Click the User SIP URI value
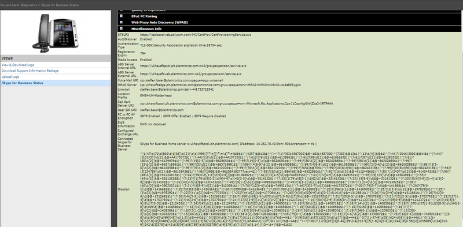This screenshot has width=463, height=227. click(x=162, y=110)
